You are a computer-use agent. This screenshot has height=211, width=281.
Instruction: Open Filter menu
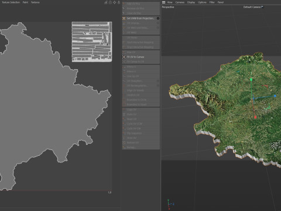[212, 2]
